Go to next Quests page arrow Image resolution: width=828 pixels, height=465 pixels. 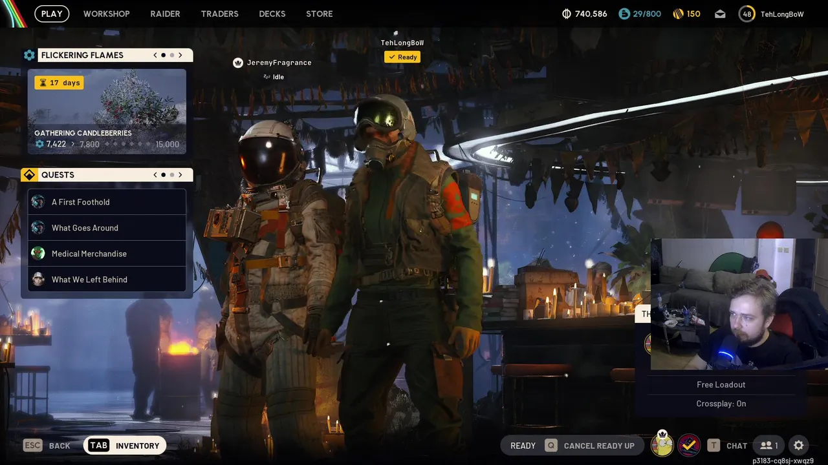[x=180, y=175]
